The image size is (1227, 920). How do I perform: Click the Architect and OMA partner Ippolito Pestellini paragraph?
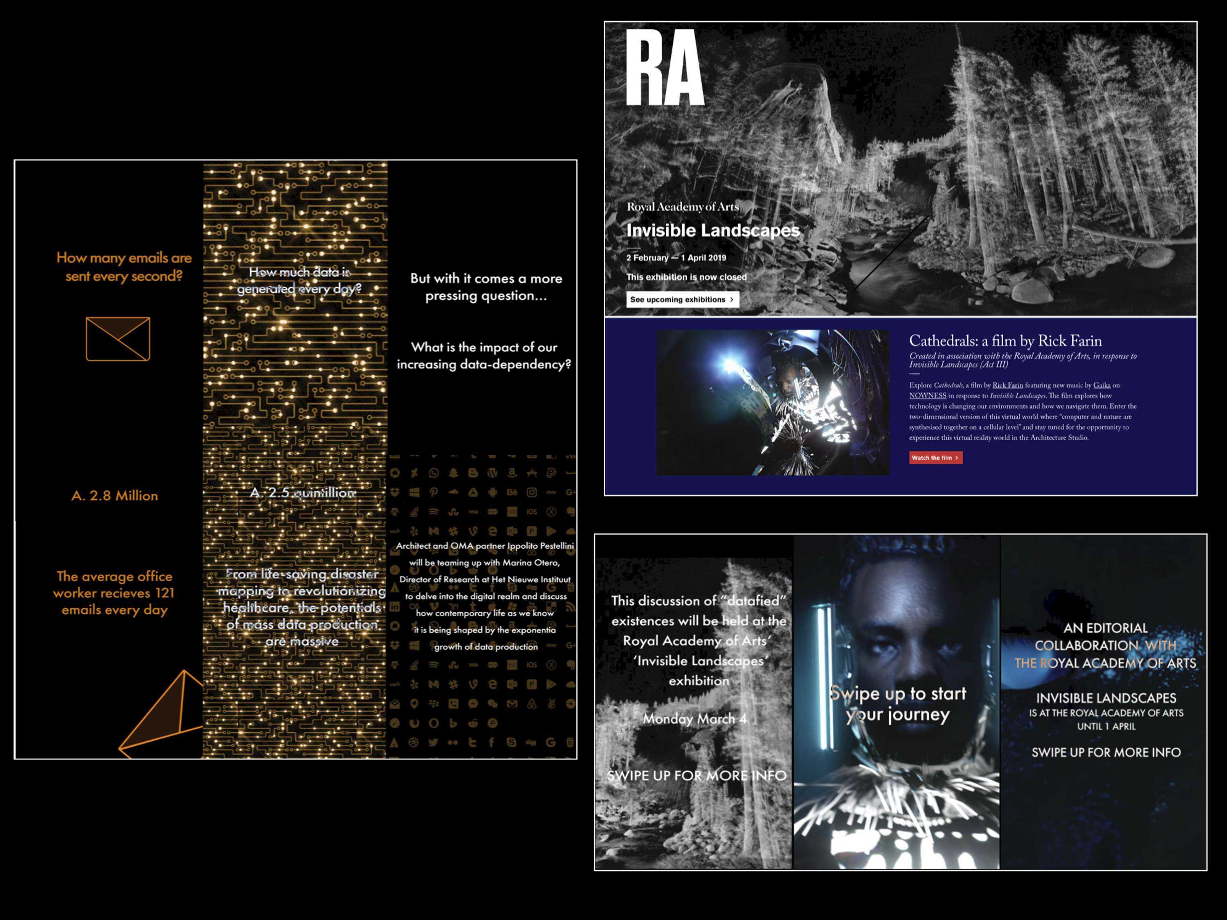(485, 596)
